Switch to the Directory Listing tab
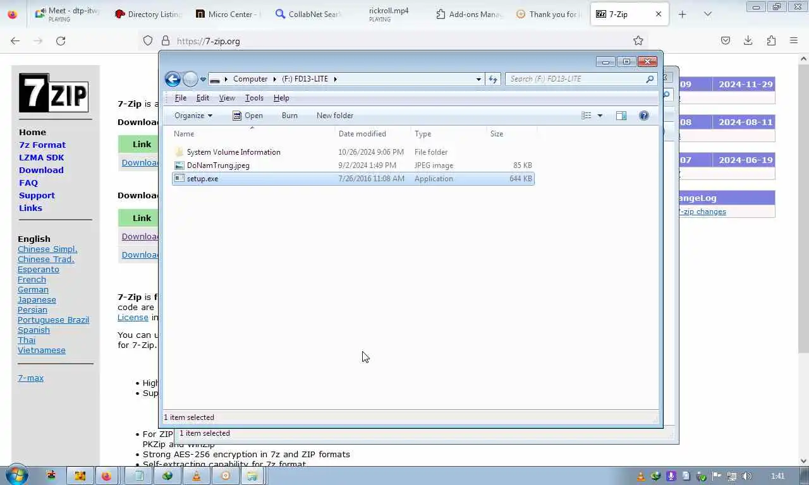The width and height of the screenshot is (809, 485). pyautogui.click(x=148, y=14)
